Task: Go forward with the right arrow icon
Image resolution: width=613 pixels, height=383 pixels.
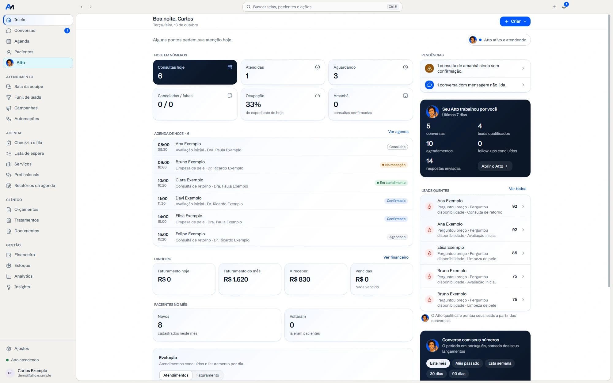Action: coord(91,7)
